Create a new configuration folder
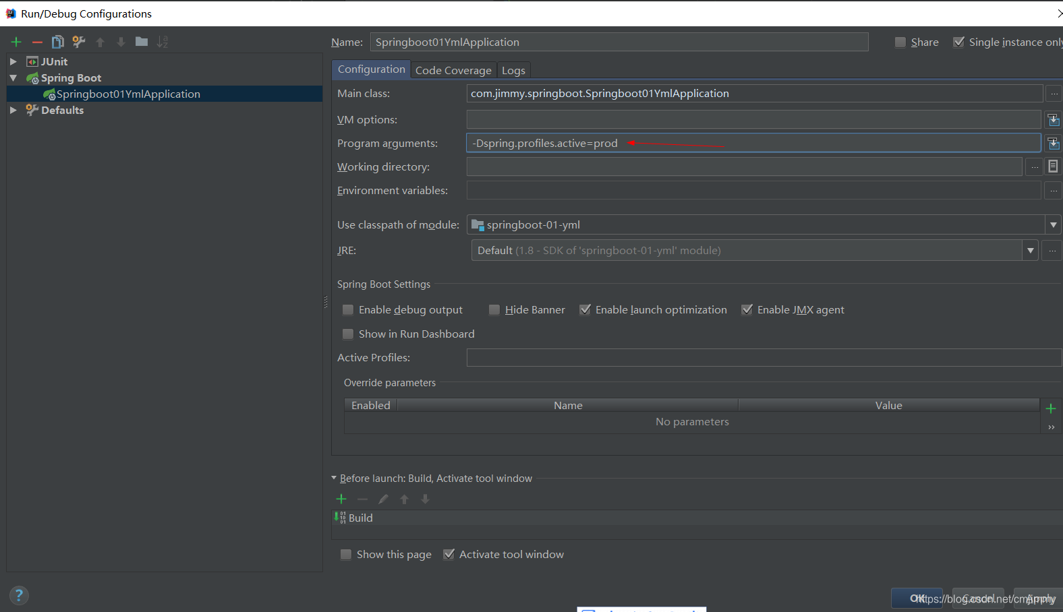1063x612 pixels. click(142, 42)
